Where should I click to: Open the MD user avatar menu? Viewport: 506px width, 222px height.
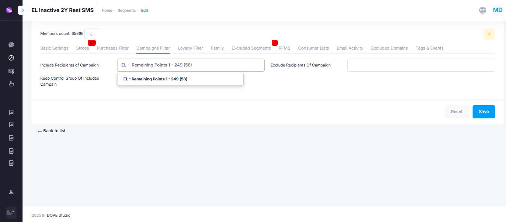498,10
